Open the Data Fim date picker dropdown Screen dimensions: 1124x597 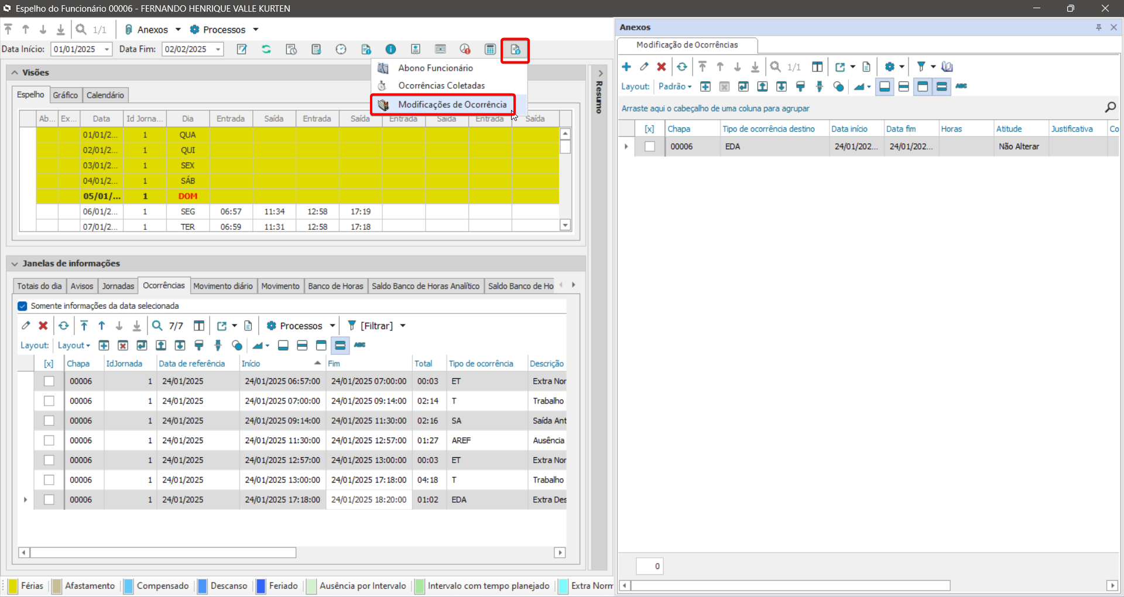(x=218, y=49)
